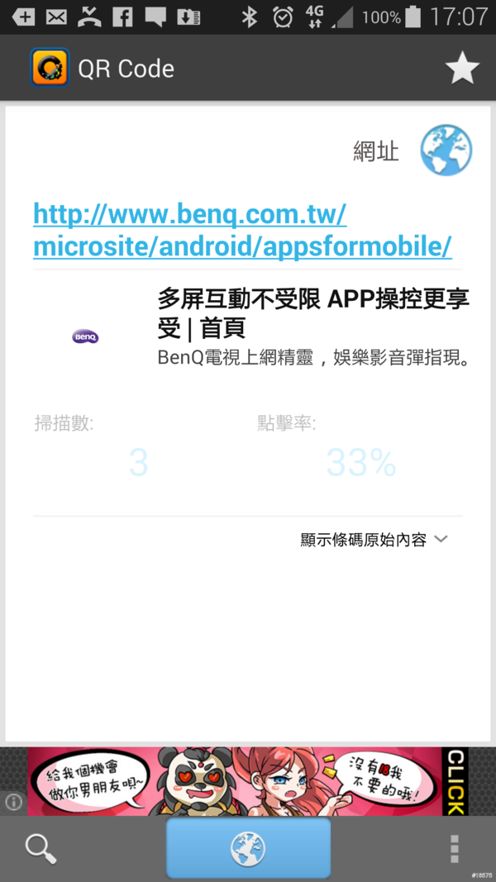
Task: Tap the BenQ logo thumbnail
Action: pyautogui.click(x=85, y=336)
